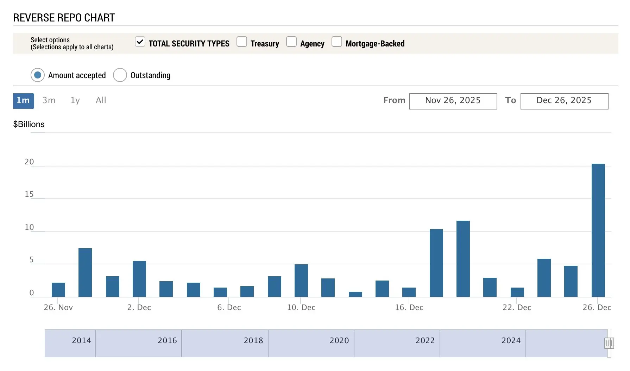Edit the From date field
This screenshot has width=630, height=371.
pos(453,101)
